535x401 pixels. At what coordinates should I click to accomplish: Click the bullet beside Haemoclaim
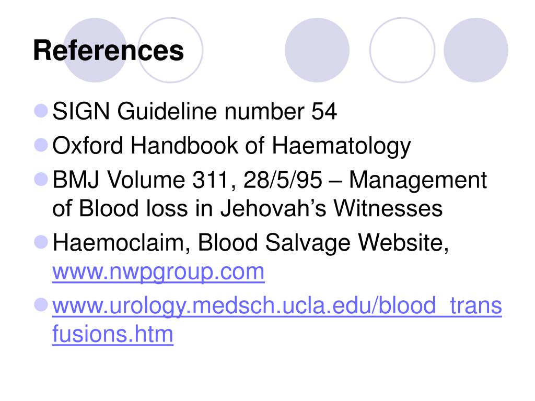[41, 242]
